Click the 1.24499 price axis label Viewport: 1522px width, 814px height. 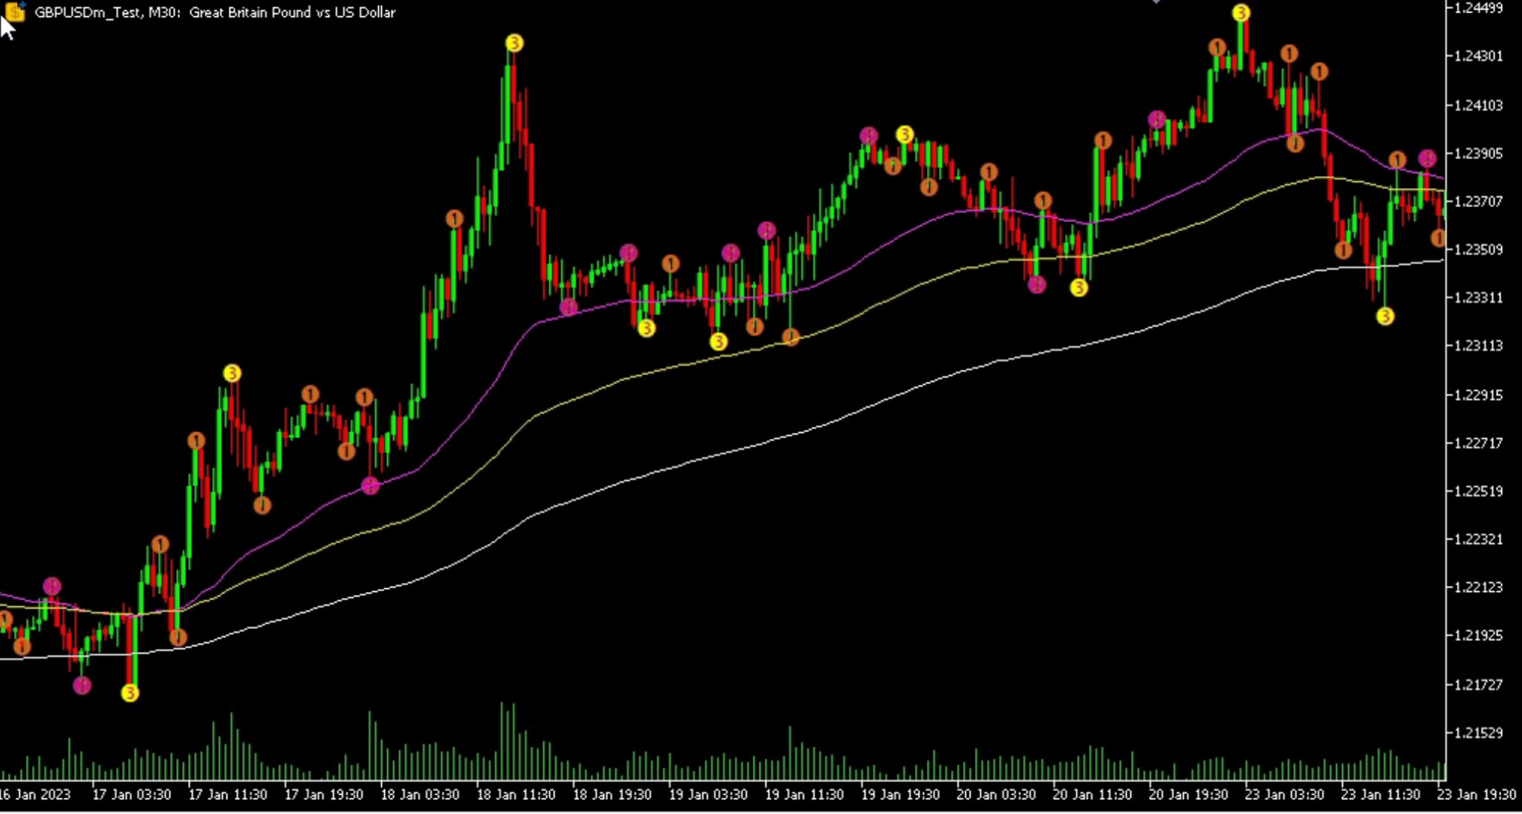tap(1477, 8)
